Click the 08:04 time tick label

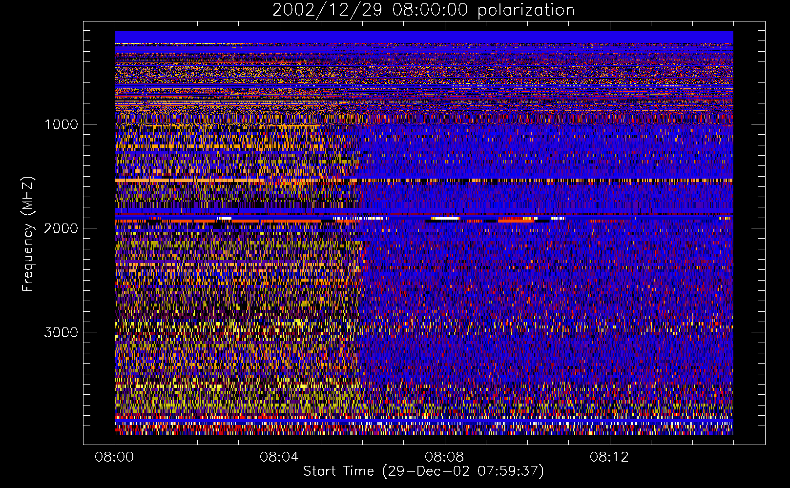pyautogui.click(x=279, y=457)
